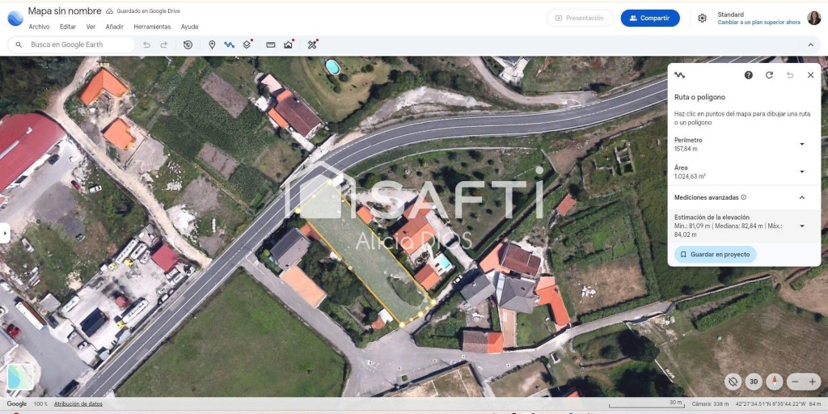
Task: Collapse the Mediciones avanzadas section
Action: point(801,197)
